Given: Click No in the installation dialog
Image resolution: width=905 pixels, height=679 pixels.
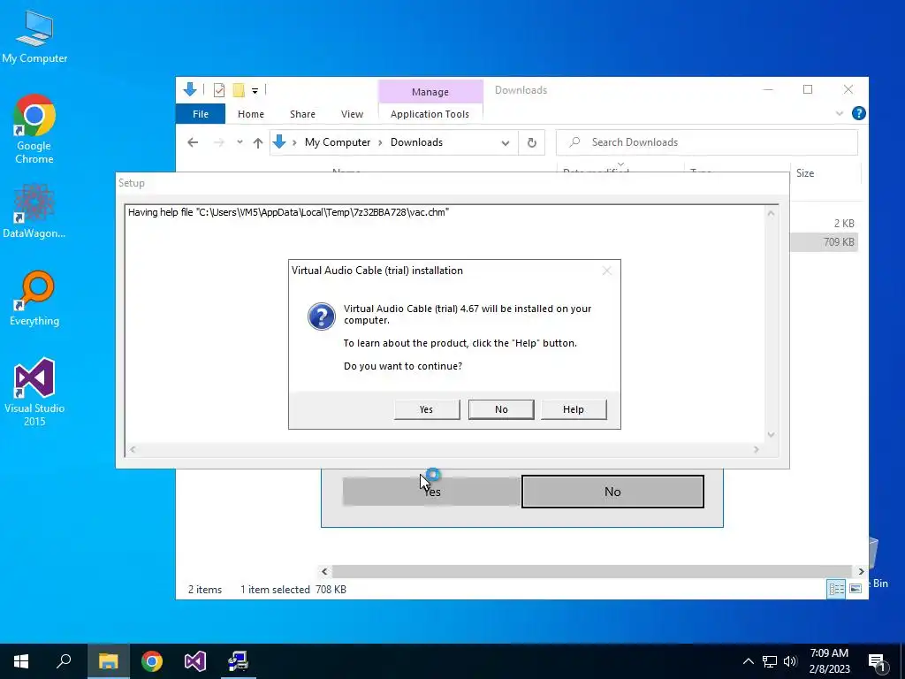Looking at the screenshot, I should [x=501, y=409].
